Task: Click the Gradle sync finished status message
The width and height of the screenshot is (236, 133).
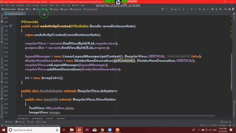Action: (x=32, y=125)
